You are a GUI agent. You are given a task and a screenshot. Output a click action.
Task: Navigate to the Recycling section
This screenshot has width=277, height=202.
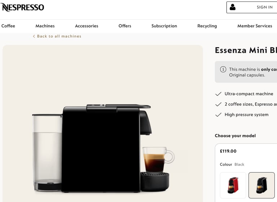click(207, 26)
